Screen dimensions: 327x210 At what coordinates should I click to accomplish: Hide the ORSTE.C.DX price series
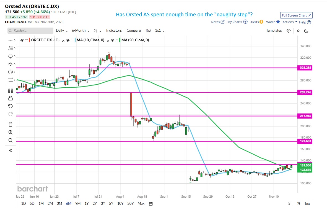22,40
